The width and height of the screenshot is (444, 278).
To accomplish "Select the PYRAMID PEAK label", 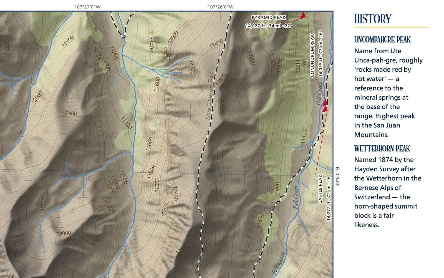I will (x=269, y=18).
